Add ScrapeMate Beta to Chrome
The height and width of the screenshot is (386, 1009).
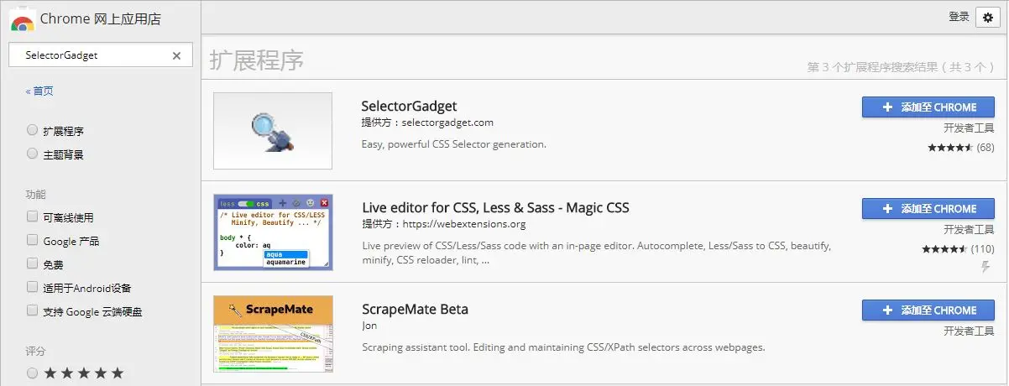coord(928,310)
